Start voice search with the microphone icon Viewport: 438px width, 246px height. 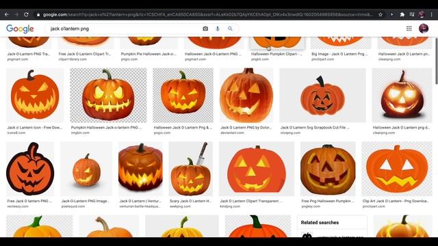[218, 29]
